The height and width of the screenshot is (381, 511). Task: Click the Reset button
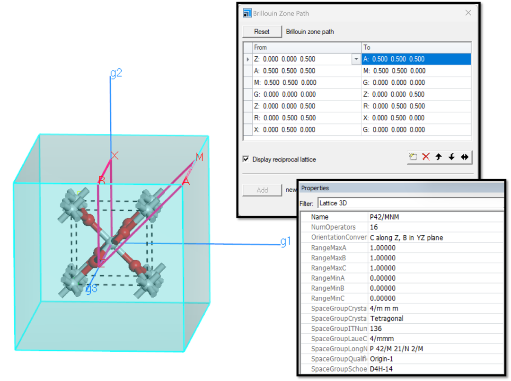click(262, 32)
